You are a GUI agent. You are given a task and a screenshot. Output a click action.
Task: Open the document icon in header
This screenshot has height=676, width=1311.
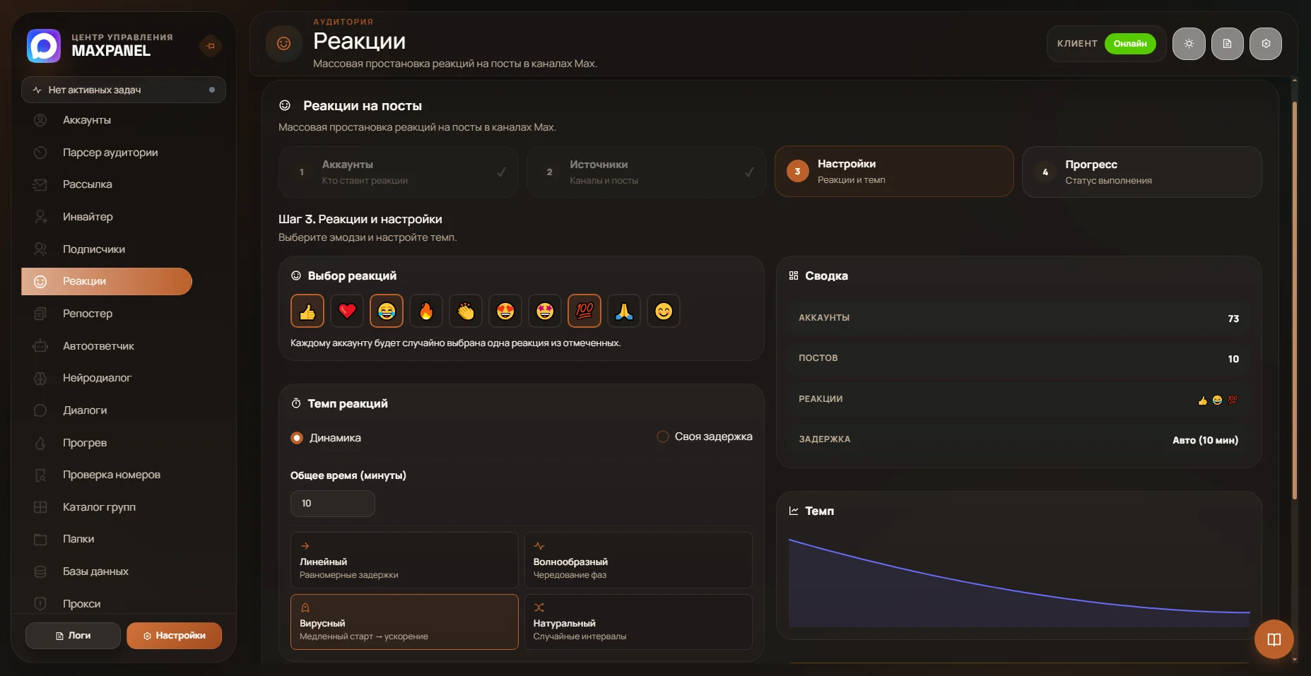pyautogui.click(x=1228, y=44)
